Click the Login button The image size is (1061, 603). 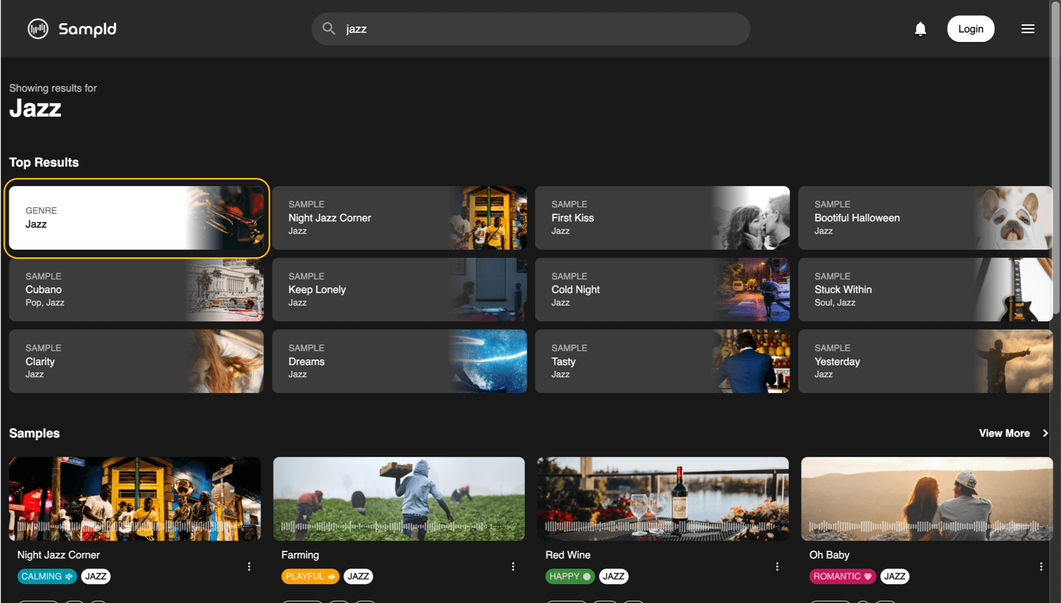pos(971,28)
